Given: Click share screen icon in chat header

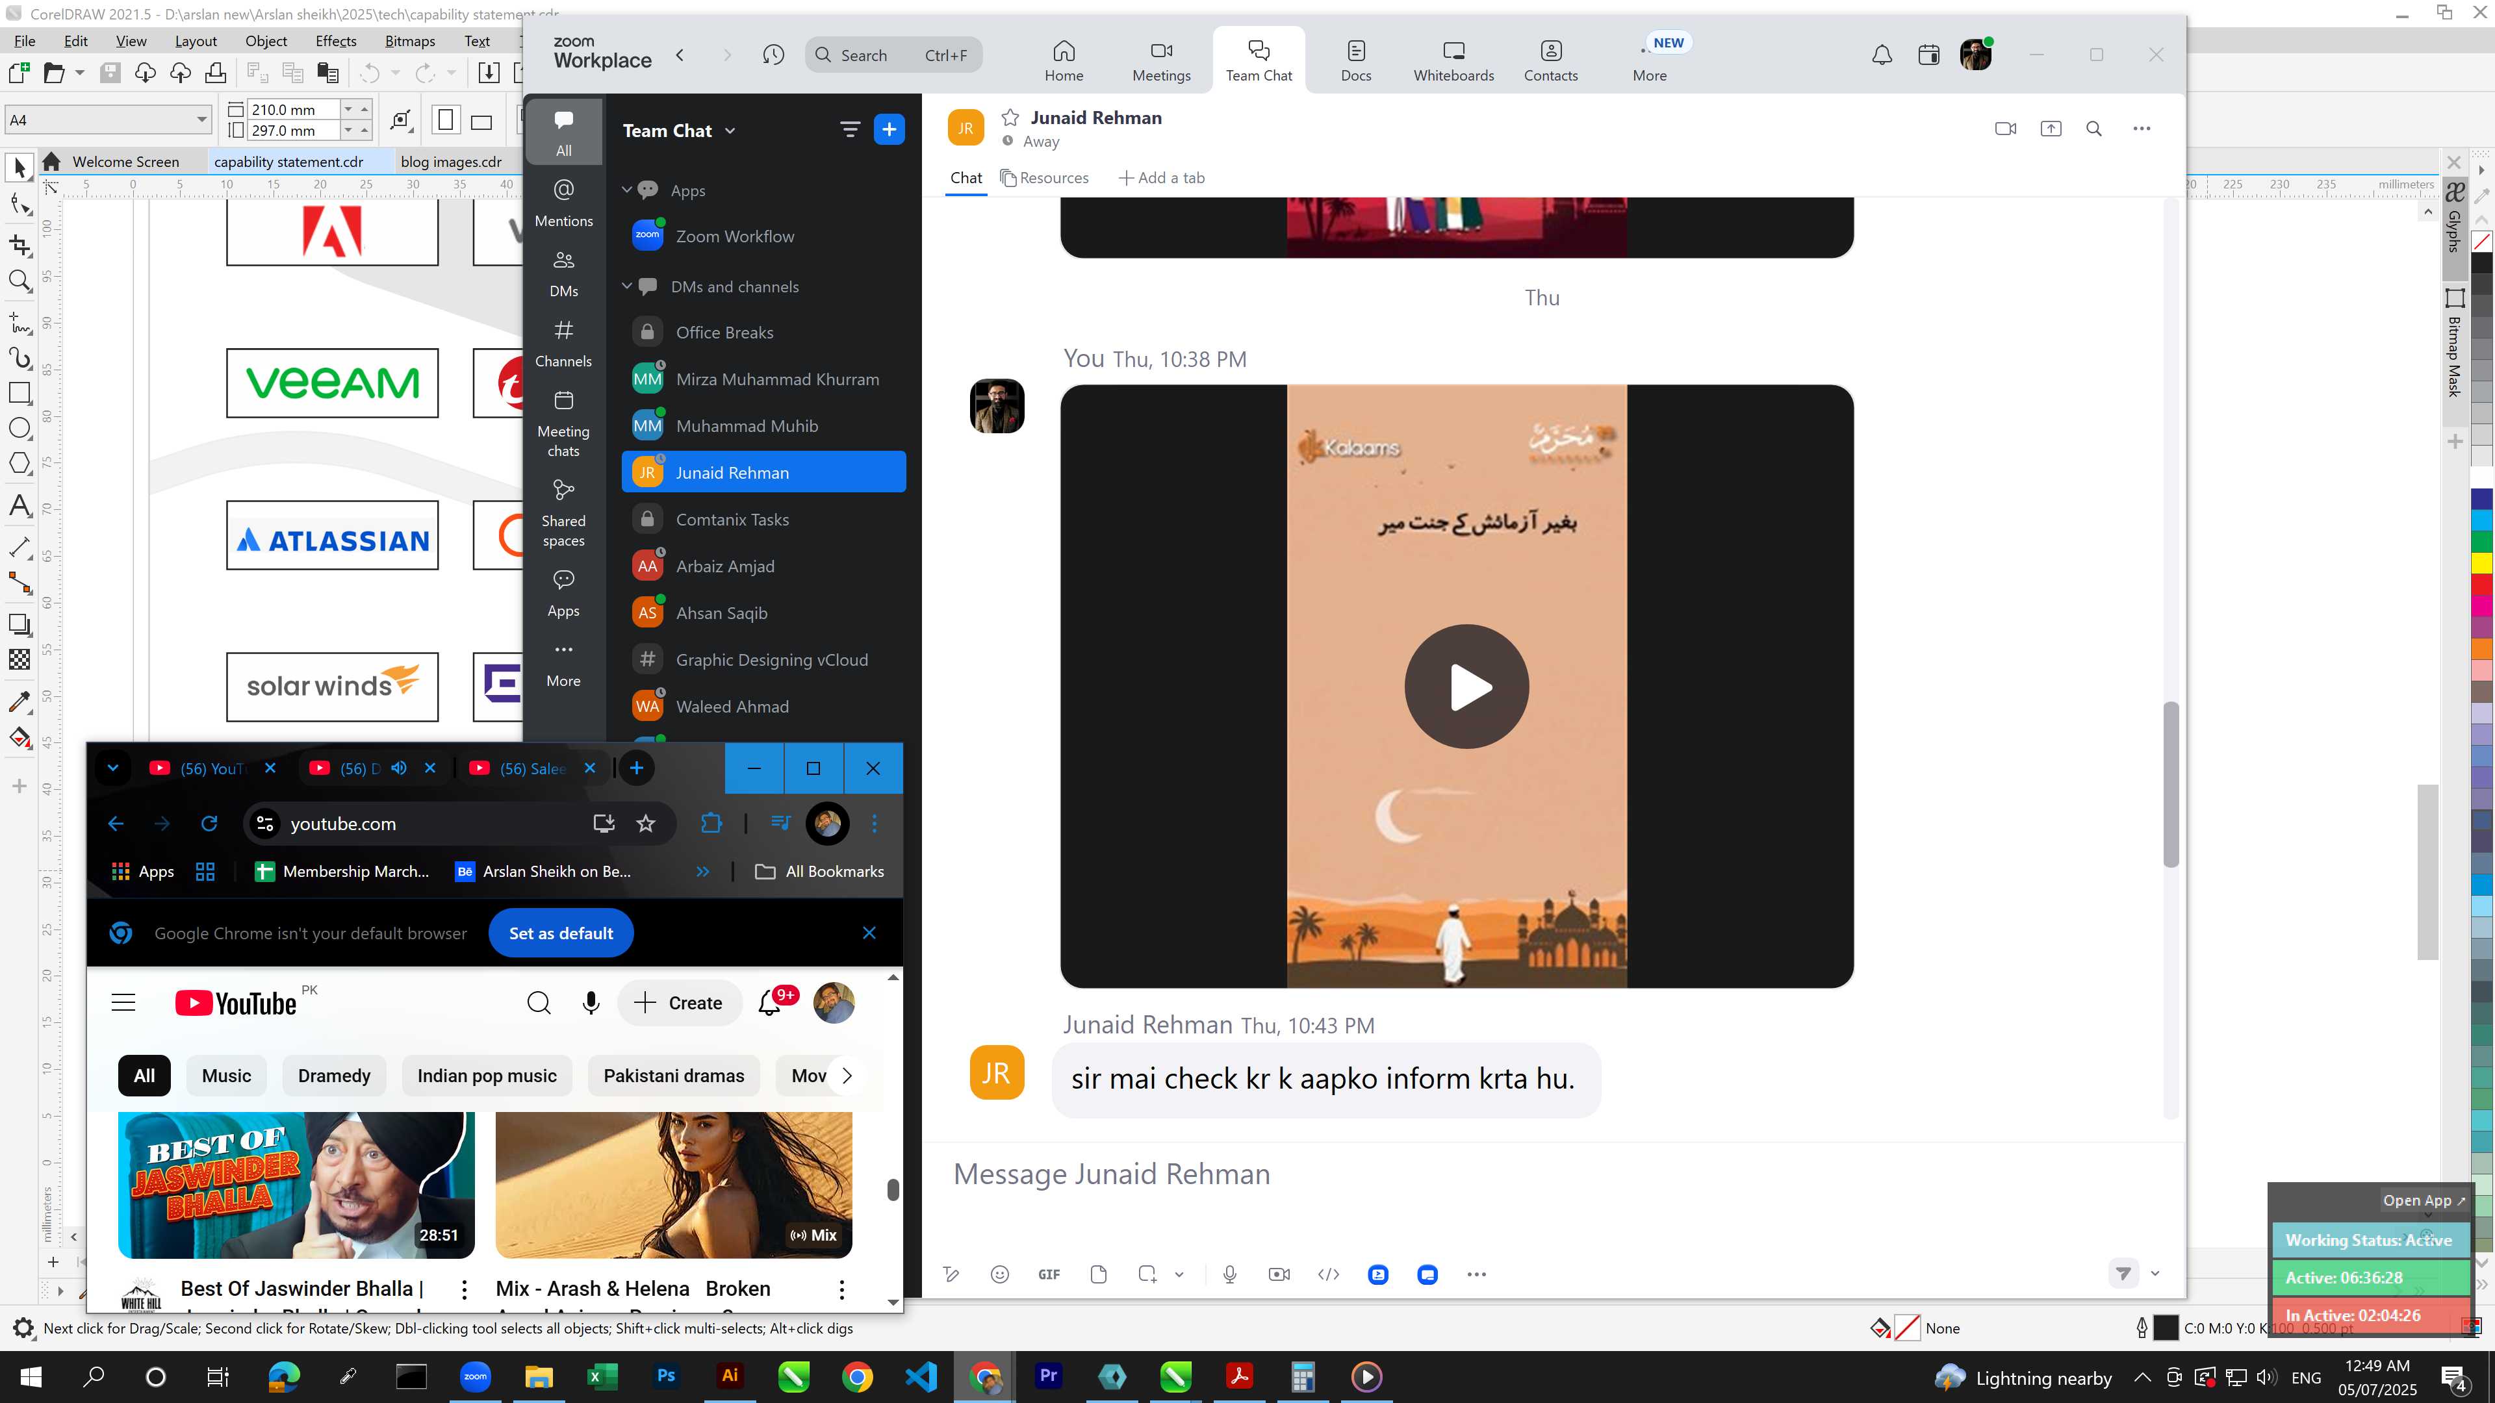Looking at the screenshot, I should (2051, 129).
